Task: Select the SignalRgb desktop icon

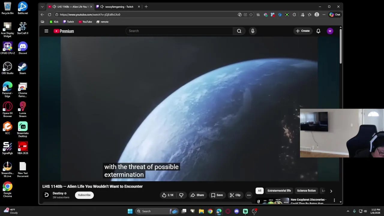Action: [7, 148]
